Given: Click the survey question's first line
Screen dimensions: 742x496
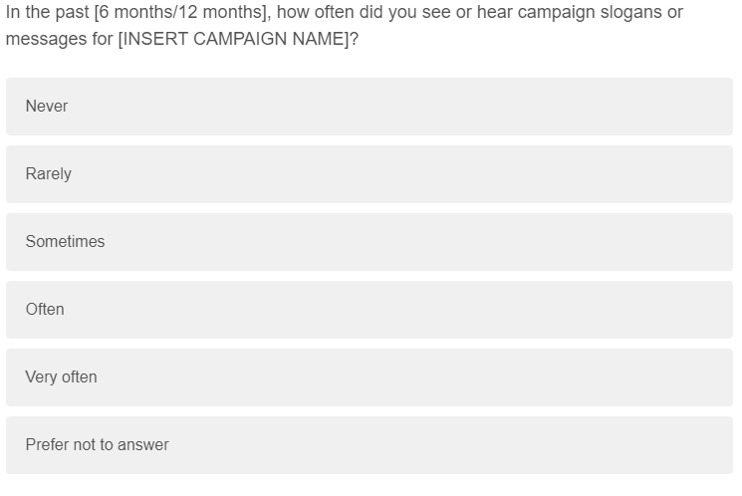Looking at the screenshot, I should [344, 13].
